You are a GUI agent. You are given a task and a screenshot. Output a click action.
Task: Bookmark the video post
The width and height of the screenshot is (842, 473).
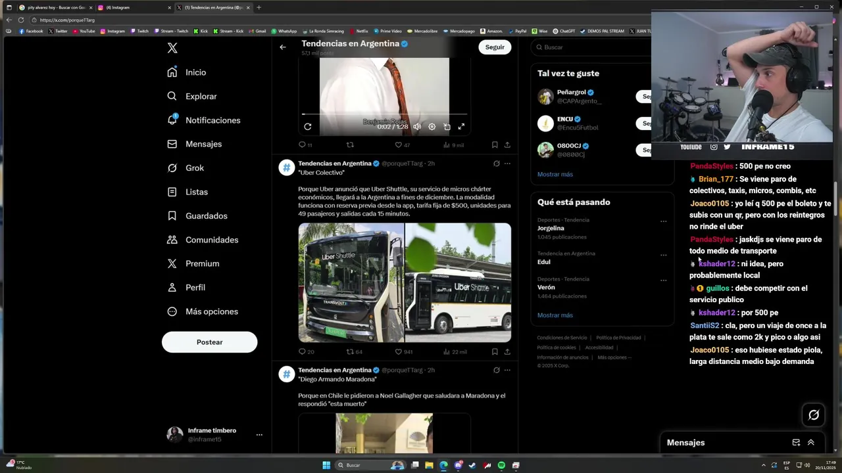point(495,145)
